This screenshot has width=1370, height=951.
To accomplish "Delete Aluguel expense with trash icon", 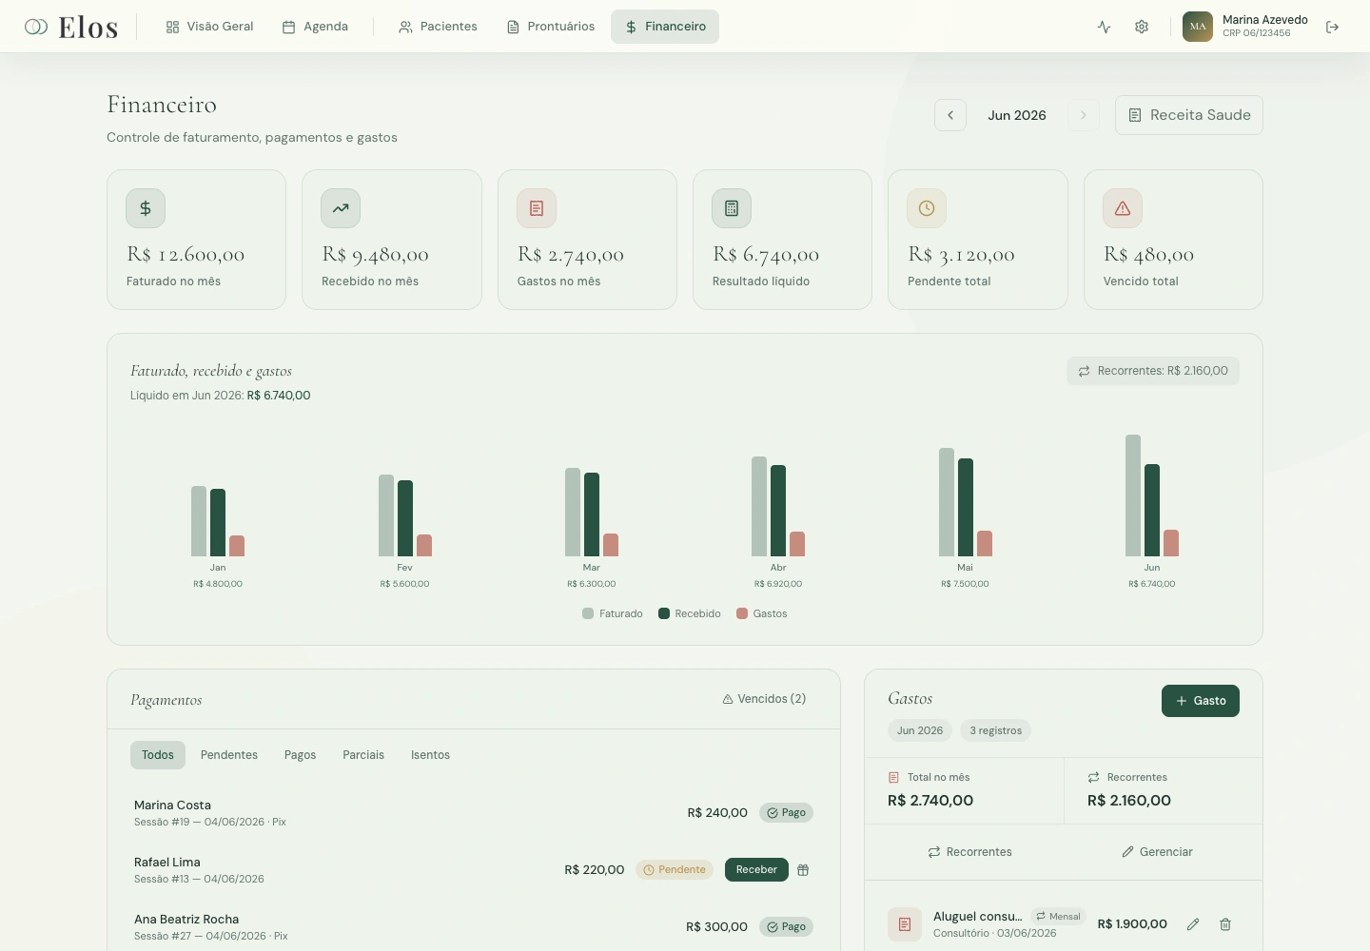I will [1225, 924].
